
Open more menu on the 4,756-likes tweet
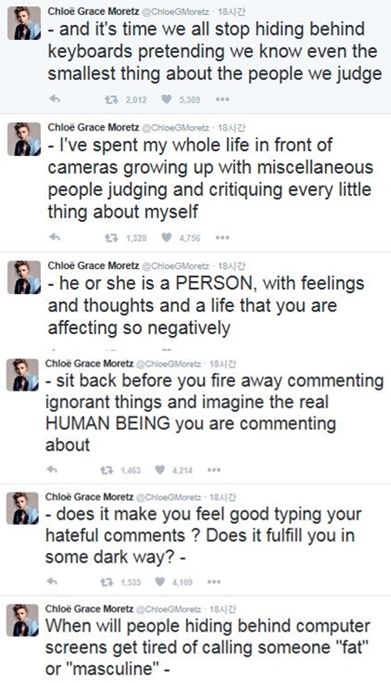(222, 238)
